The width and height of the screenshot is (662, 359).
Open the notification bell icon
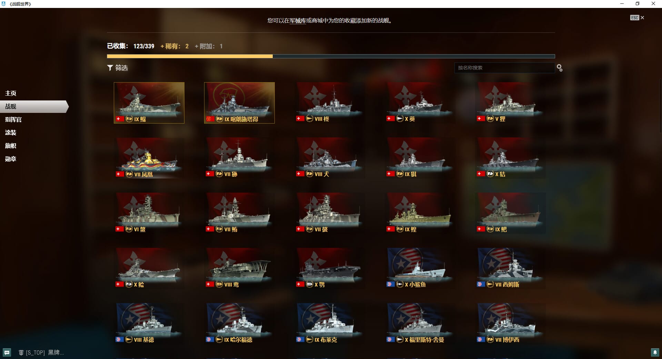(x=655, y=352)
